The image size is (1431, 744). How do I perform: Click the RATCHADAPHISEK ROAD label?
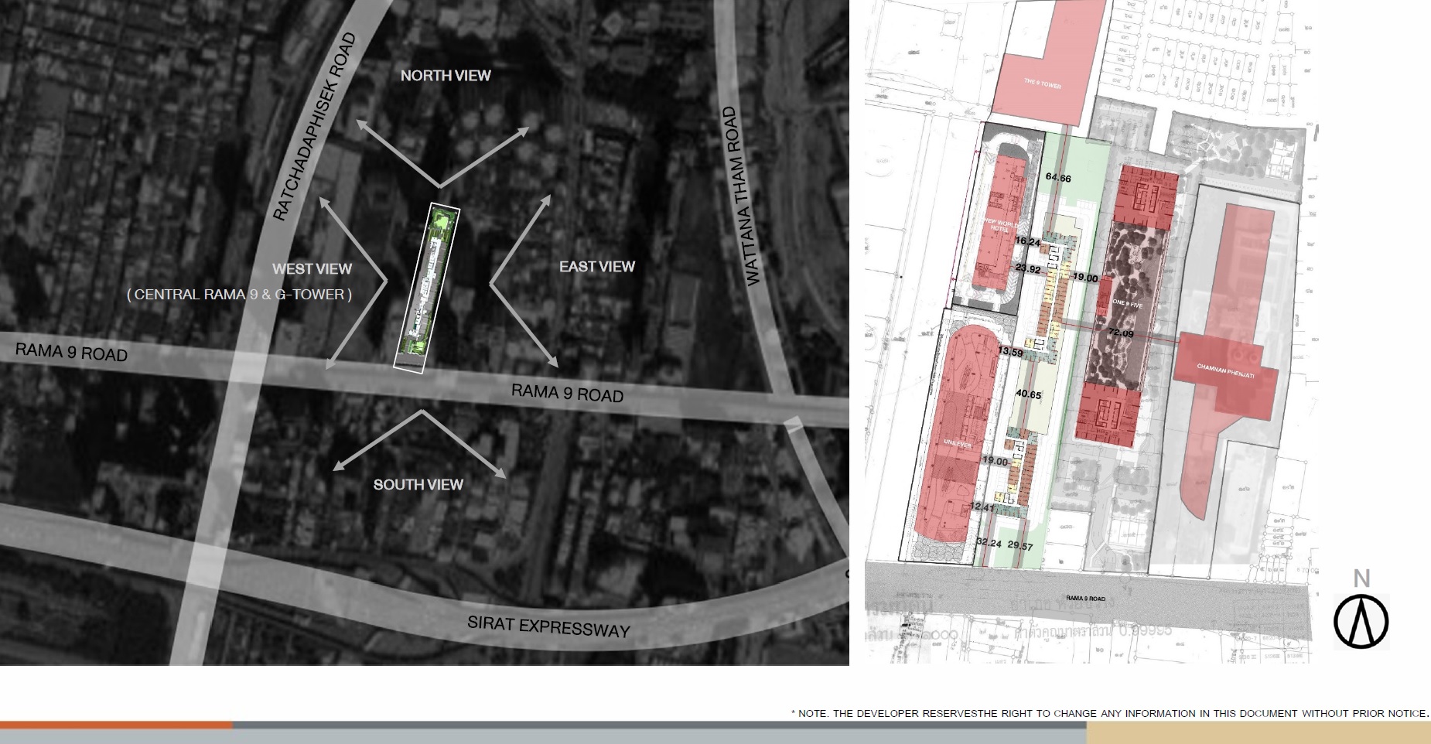click(x=314, y=127)
